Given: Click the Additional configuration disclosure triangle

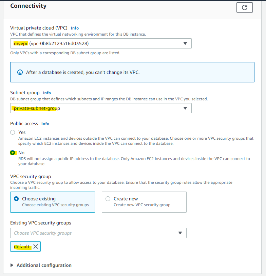Looking at the screenshot, I should point(12,265).
